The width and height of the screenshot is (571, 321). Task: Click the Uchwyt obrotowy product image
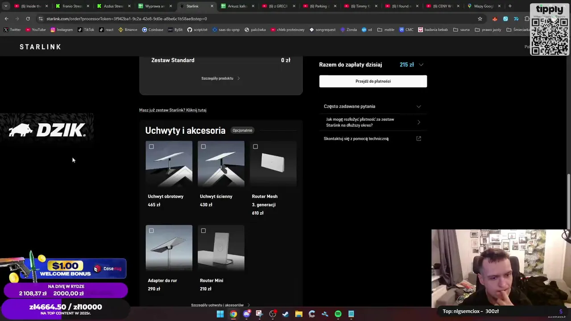169,164
